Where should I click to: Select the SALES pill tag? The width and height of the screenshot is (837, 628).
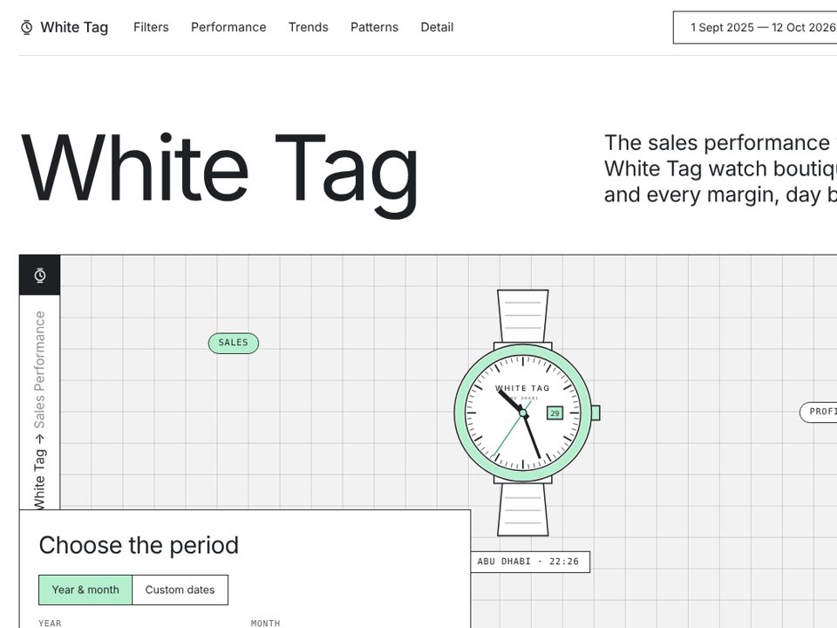tap(234, 343)
